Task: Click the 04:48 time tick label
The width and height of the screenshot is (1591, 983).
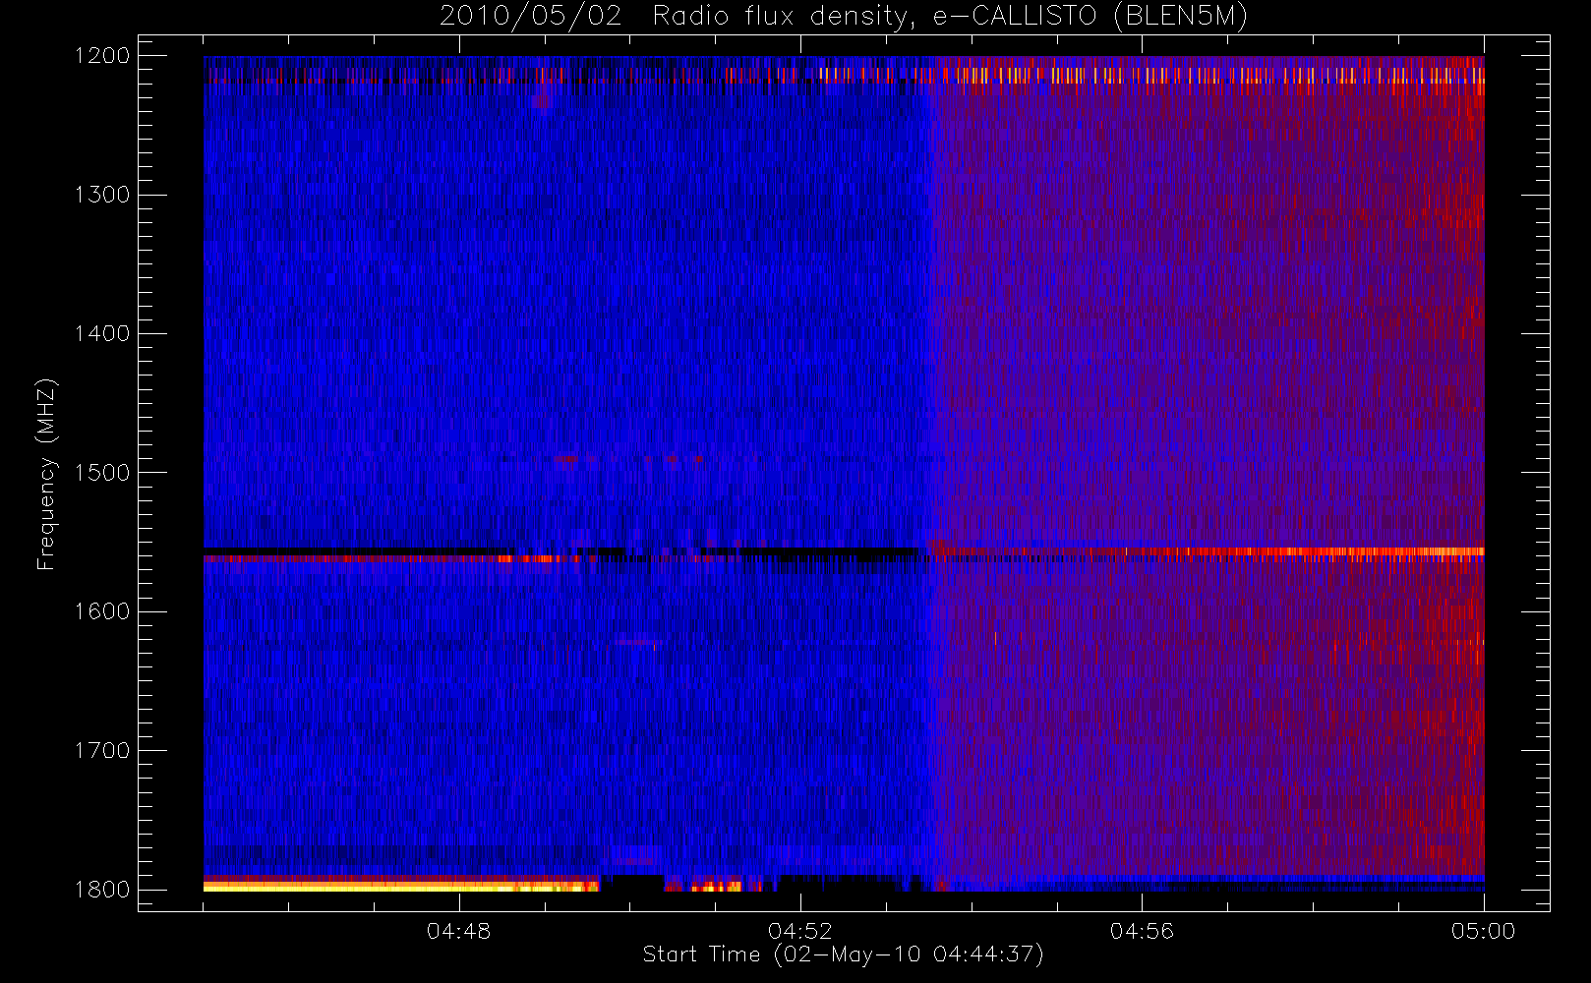Action: coord(459,931)
